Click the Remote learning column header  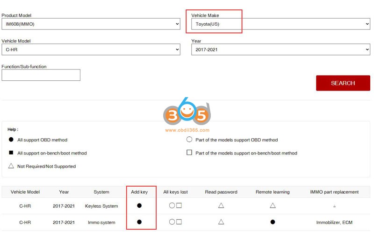(x=273, y=192)
